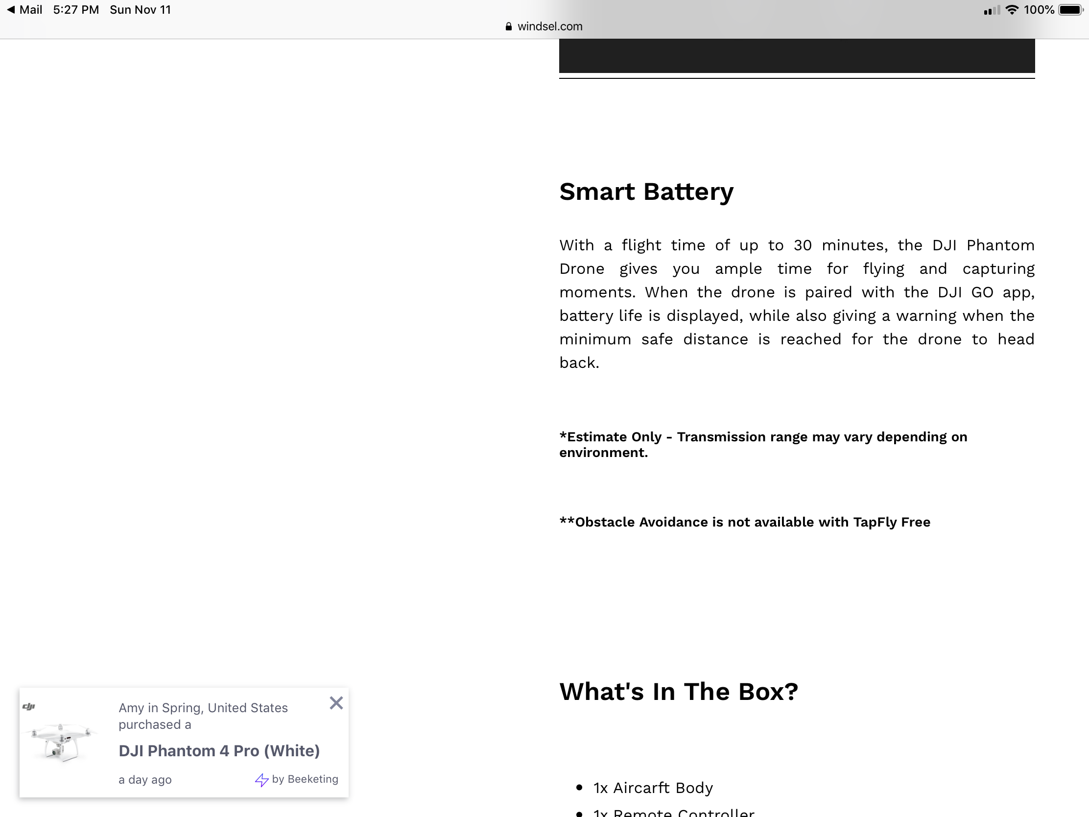Tap the Wi-Fi status icon
Image resolution: width=1089 pixels, height=817 pixels.
click(x=1012, y=10)
